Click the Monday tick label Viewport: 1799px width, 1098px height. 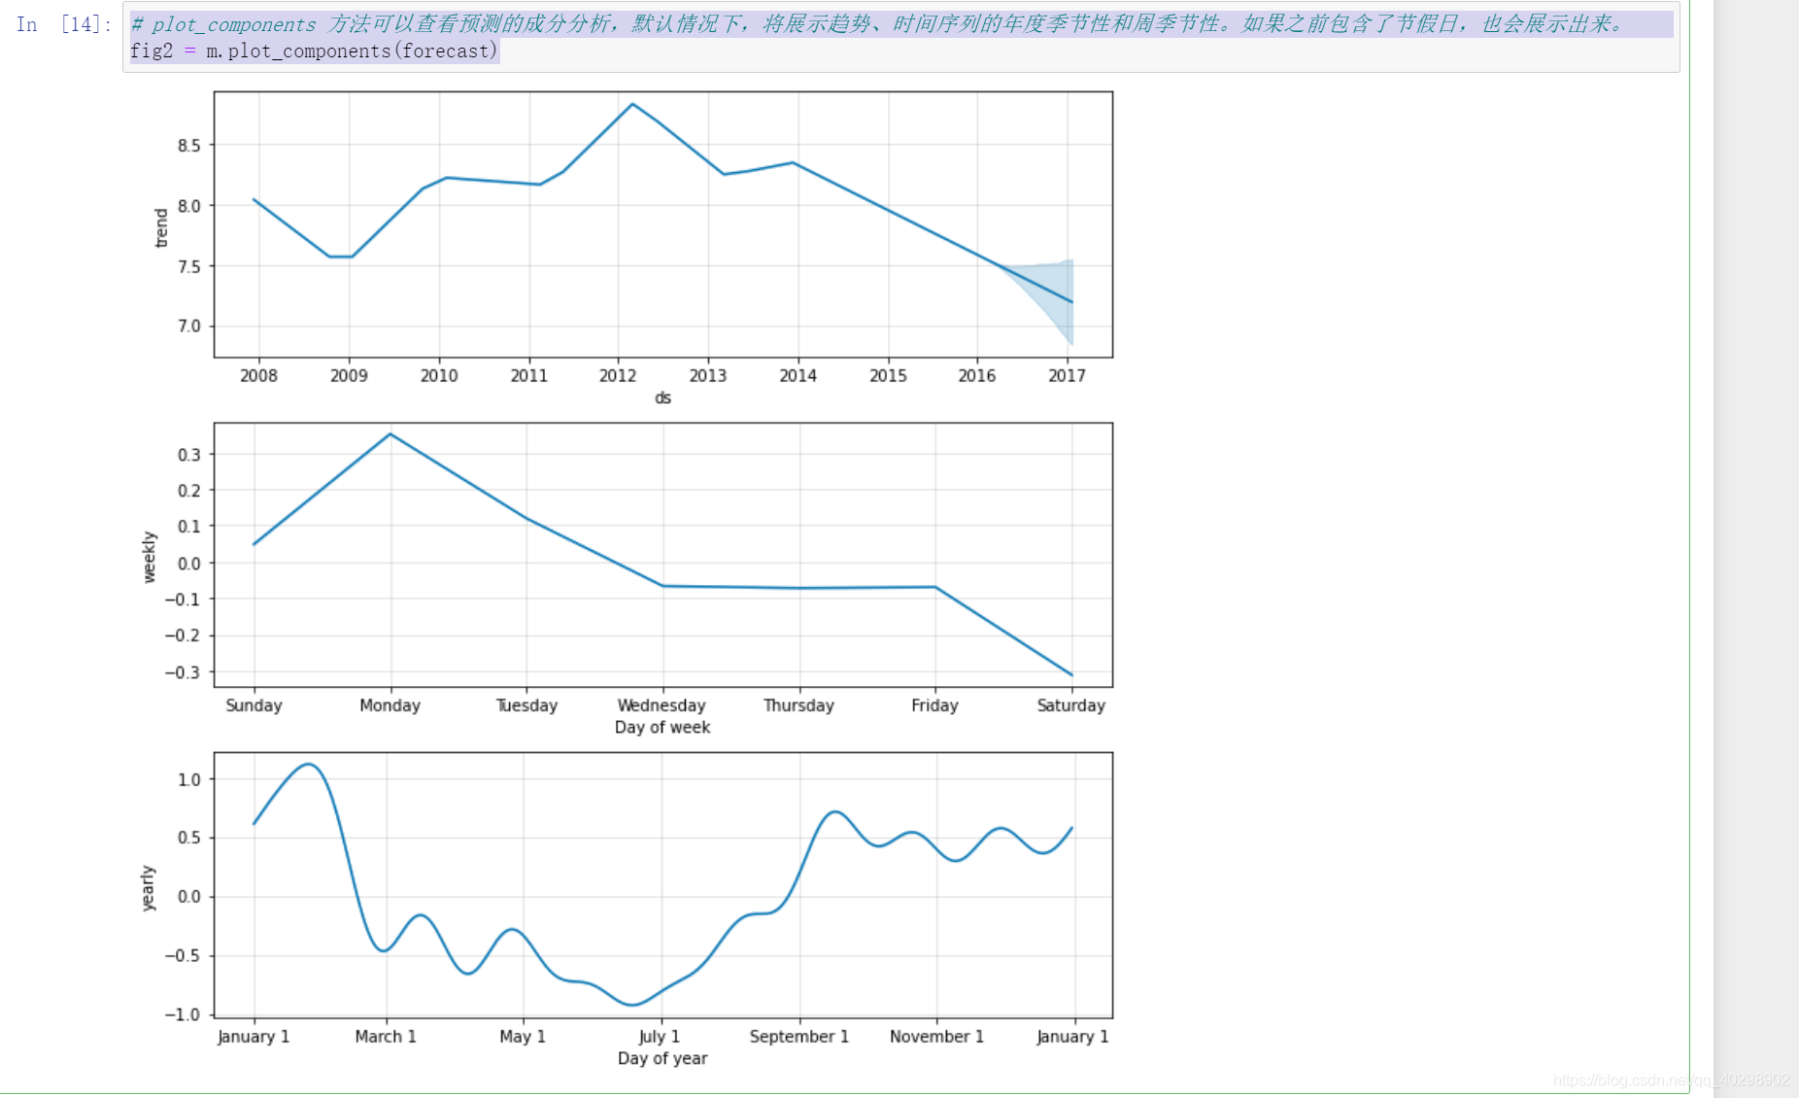click(390, 705)
